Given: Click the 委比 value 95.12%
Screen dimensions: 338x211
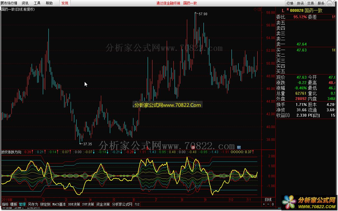Looking at the screenshot, I should (x=300, y=17).
